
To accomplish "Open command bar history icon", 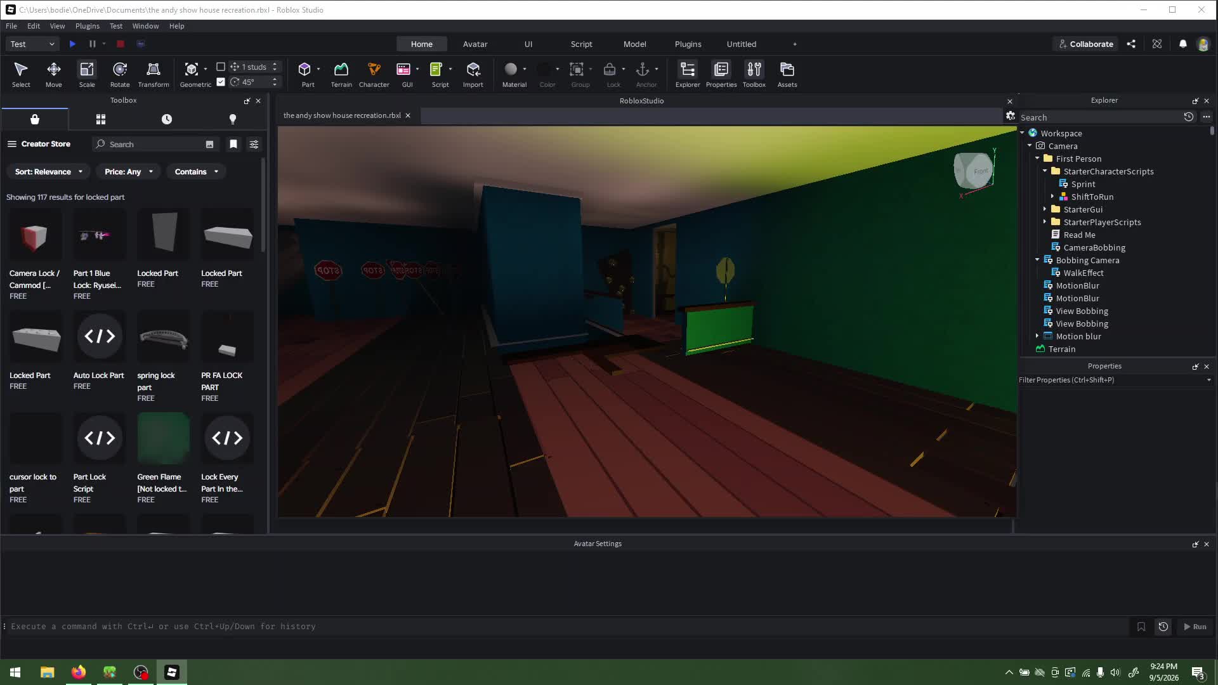I will pos(1163,627).
